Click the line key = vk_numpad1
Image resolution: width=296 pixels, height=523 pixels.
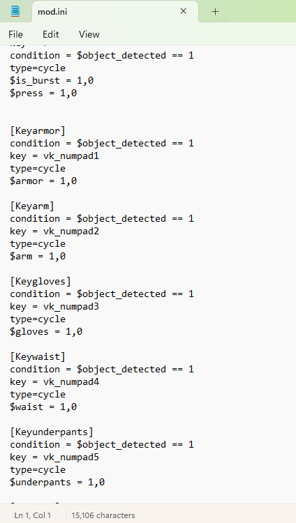pyautogui.click(x=54, y=156)
